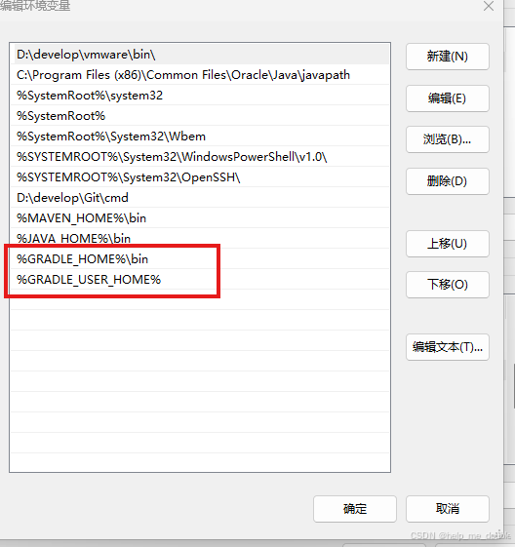The width and height of the screenshot is (515, 547).
Task: Select the %SystemRoot%\System32\Wbem entry
Action: (200, 137)
